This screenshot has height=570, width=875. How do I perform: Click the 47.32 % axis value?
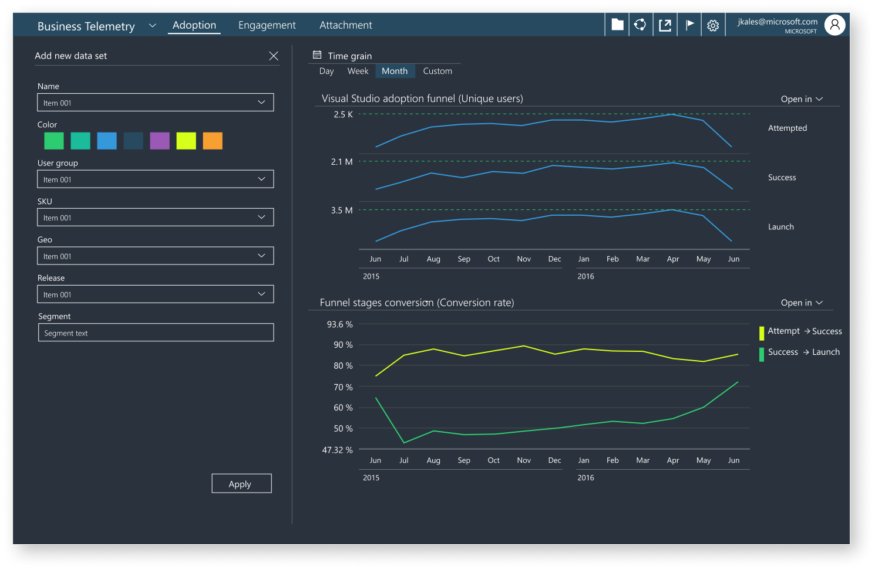[338, 450]
